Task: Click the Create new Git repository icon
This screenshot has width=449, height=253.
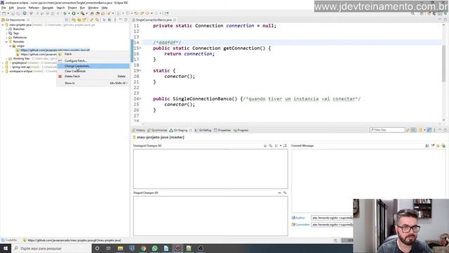Action: coord(84,20)
